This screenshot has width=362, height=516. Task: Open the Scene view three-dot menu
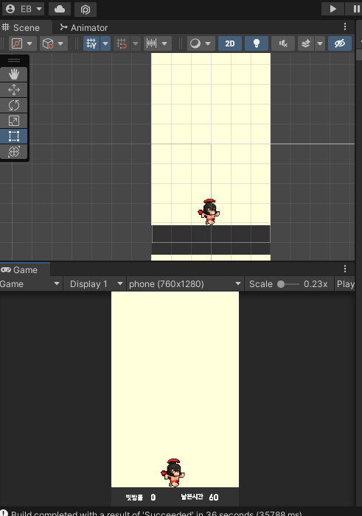tap(345, 26)
